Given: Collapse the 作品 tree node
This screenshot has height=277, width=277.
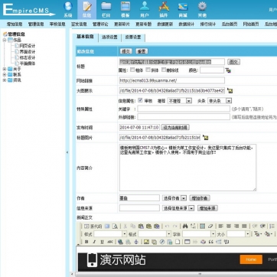Looking at the screenshot, I should 5,40.
